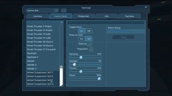Turn Toggle block On

coord(82,31)
